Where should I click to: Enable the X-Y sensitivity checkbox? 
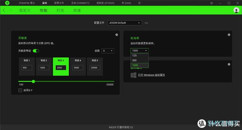click(20, 90)
